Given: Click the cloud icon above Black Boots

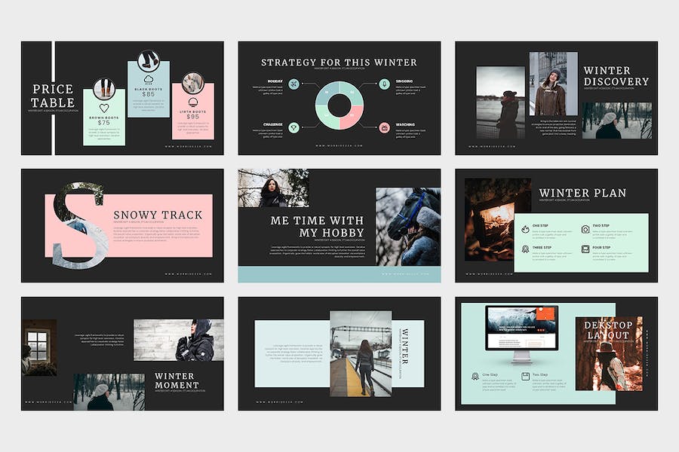Looking at the screenshot, I should pos(148,78).
